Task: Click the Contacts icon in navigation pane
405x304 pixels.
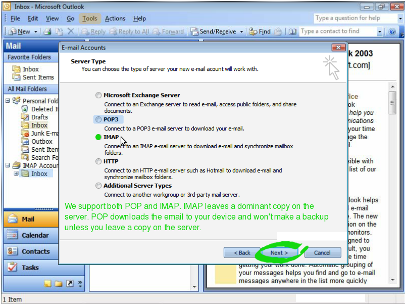Action: click(13, 251)
